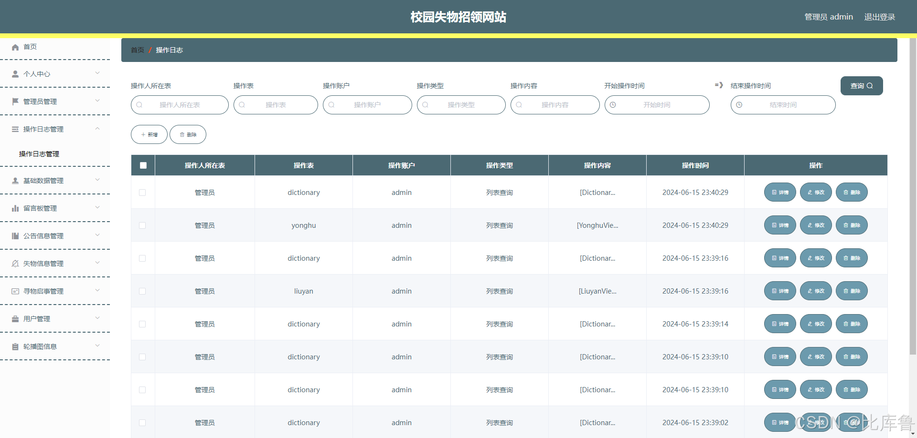Expand the 寻物启事管理 menu chevron
917x438 pixels.
pyautogui.click(x=97, y=291)
